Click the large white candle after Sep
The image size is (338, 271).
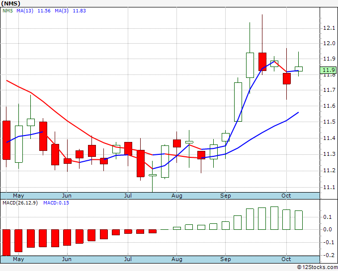[238, 102]
